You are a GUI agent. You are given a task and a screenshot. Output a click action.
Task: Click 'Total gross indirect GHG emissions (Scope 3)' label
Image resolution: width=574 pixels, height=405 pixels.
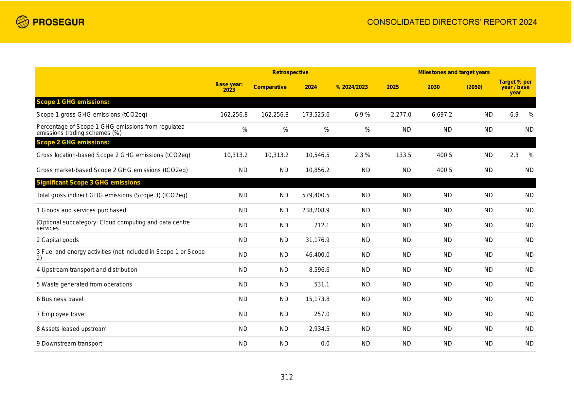(112, 195)
